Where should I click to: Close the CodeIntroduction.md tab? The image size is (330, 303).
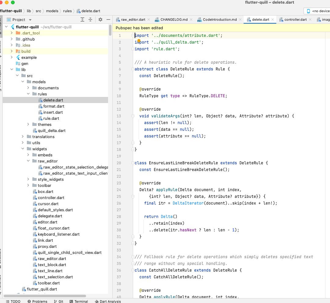[240, 20]
